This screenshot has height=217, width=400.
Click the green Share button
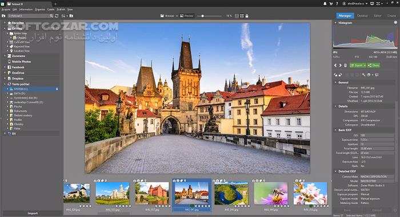[374, 65]
